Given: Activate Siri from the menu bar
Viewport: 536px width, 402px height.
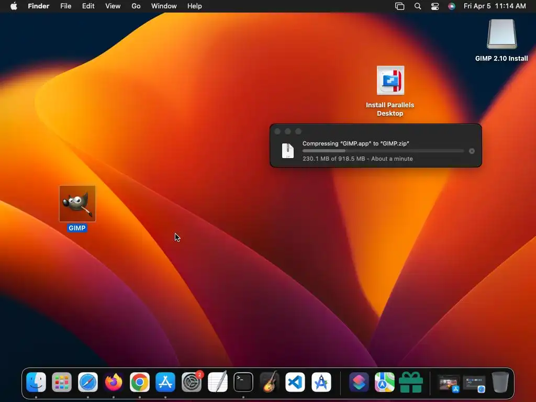Looking at the screenshot, I should tap(452, 6).
